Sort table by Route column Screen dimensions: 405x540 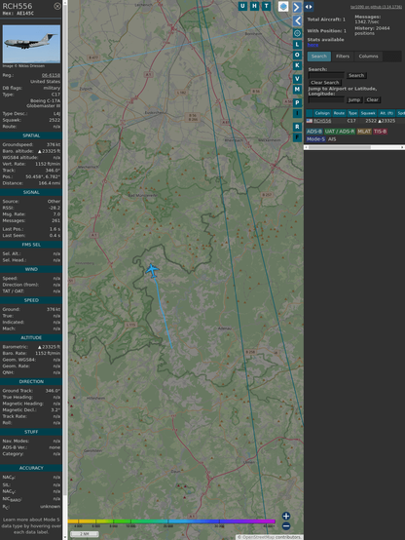[339, 113]
